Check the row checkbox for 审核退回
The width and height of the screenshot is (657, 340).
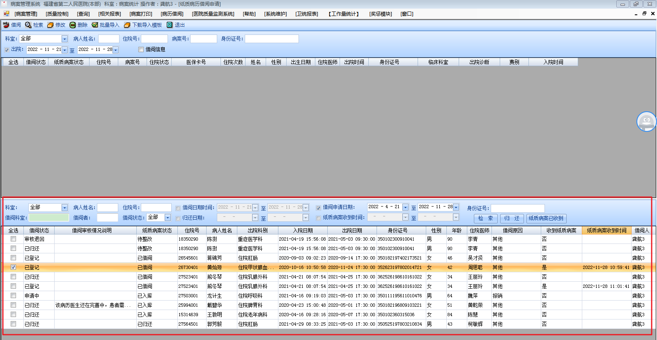pos(14,239)
